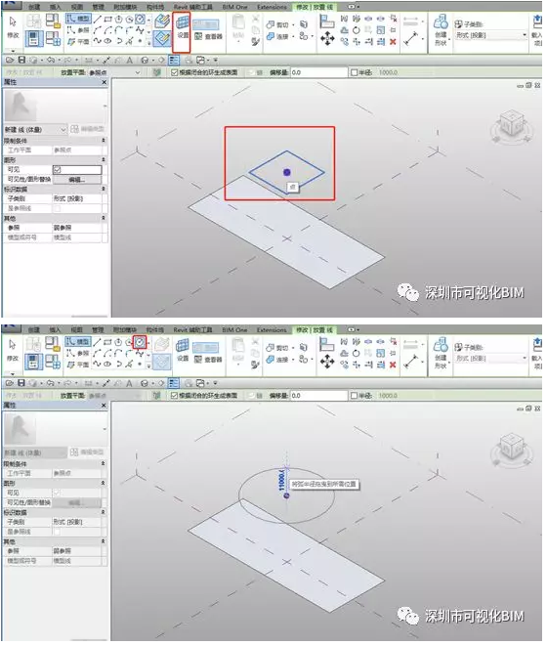Click 偏移量 input field in lower options bar

coord(319,396)
